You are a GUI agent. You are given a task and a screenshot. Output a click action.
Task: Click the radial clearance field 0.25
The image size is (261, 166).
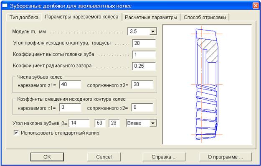144,66
